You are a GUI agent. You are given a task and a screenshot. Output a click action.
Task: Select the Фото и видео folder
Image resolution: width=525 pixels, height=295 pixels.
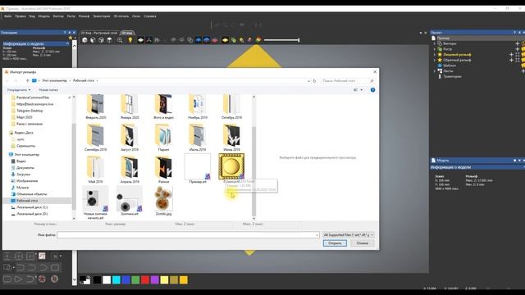click(163, 107)
